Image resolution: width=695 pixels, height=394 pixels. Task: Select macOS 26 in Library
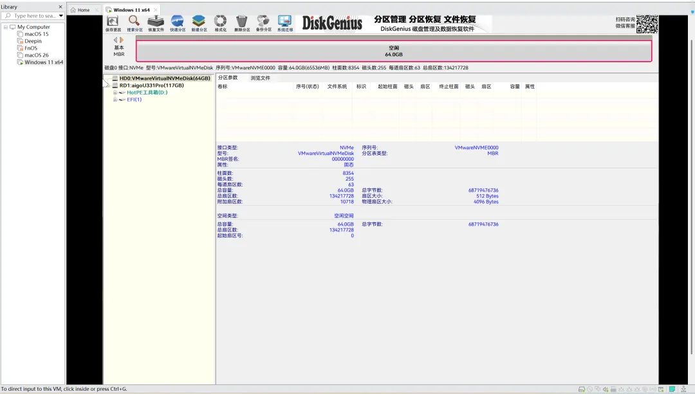click(36, 55)
